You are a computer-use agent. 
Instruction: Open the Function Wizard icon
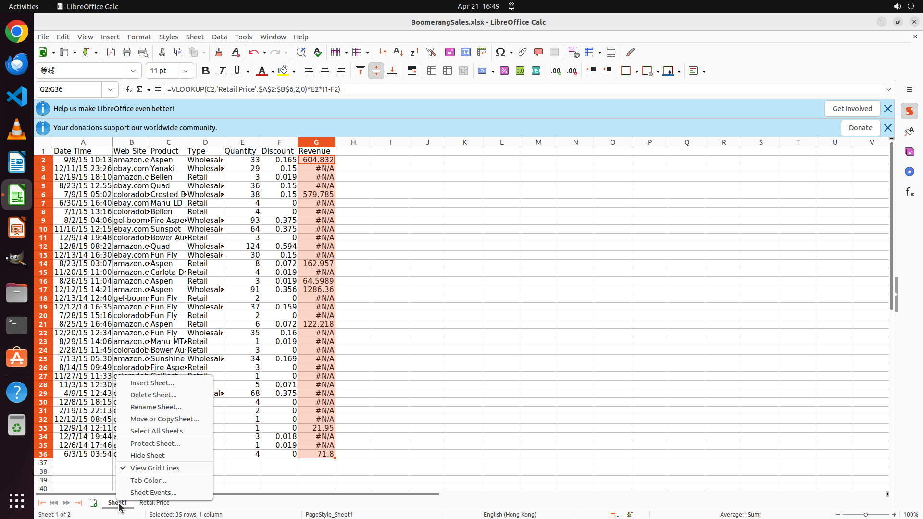coord(128,89)
